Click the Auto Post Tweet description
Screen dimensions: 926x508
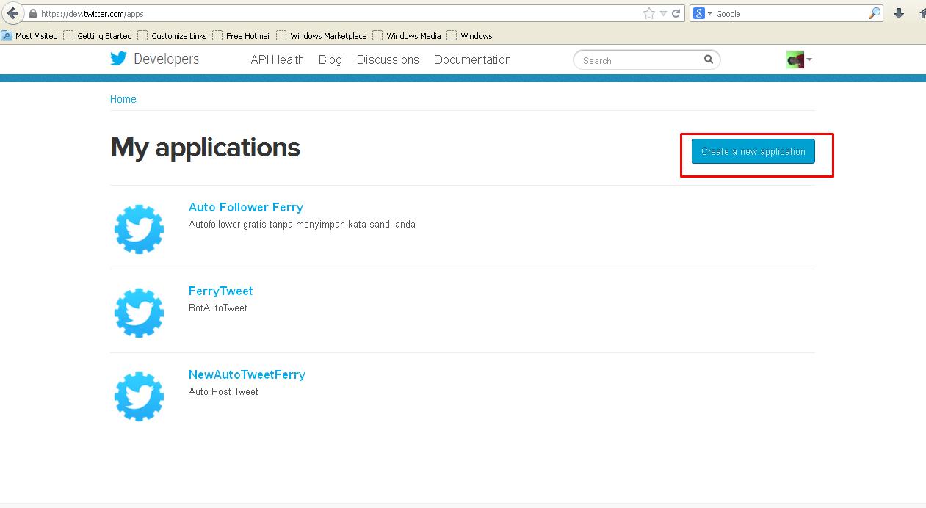(223, 392)
